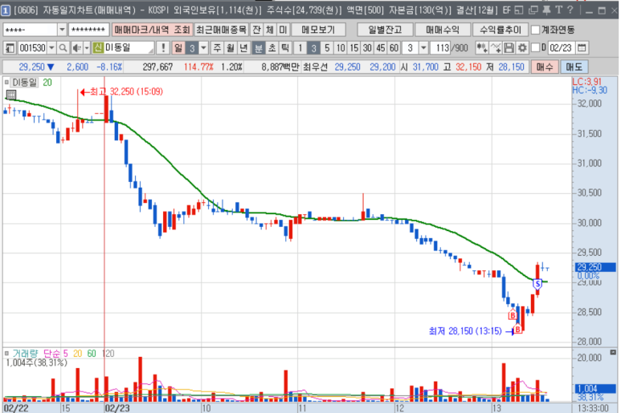Open the minute interval 3 combo dropdown
The width and height of the screenshot is (621, 413).
tap(423, 48)
